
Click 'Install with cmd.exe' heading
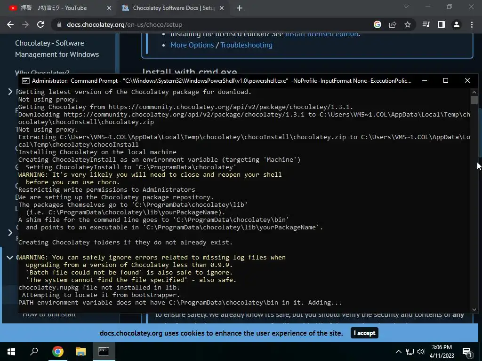tap(190, 72)
